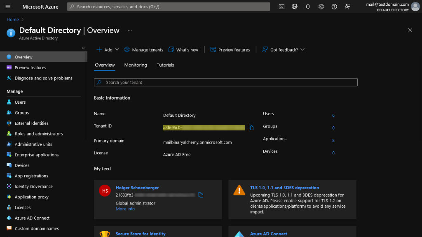Open portal settings gear
422x237 pixels.
(x=321, y=7)
